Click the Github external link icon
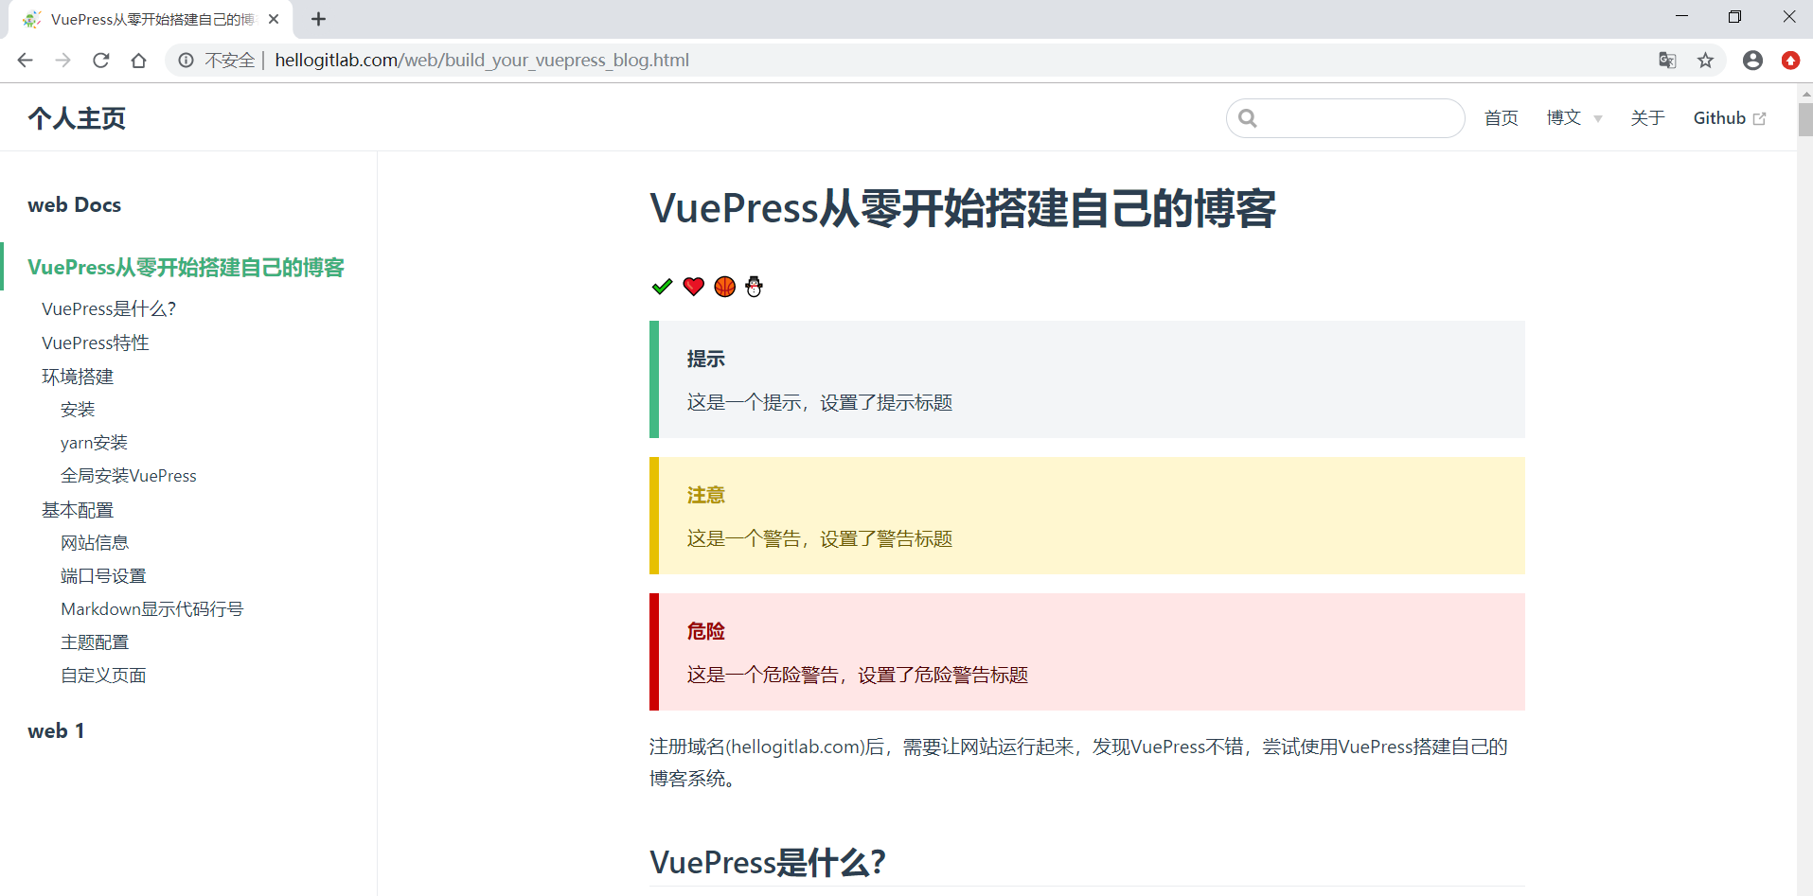This screenshot has width=1813, height=896. [1759, 119]
